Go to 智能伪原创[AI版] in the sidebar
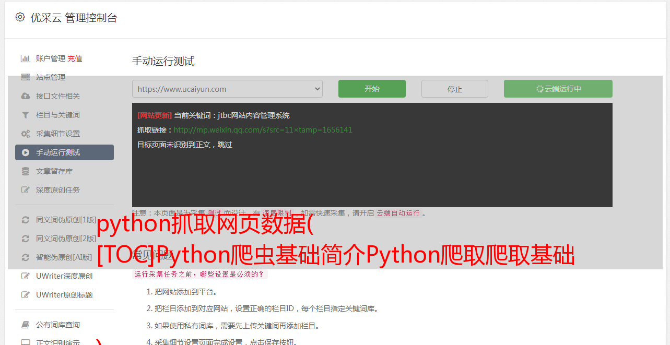Screen dimensions: 670x345 [64, 257]
